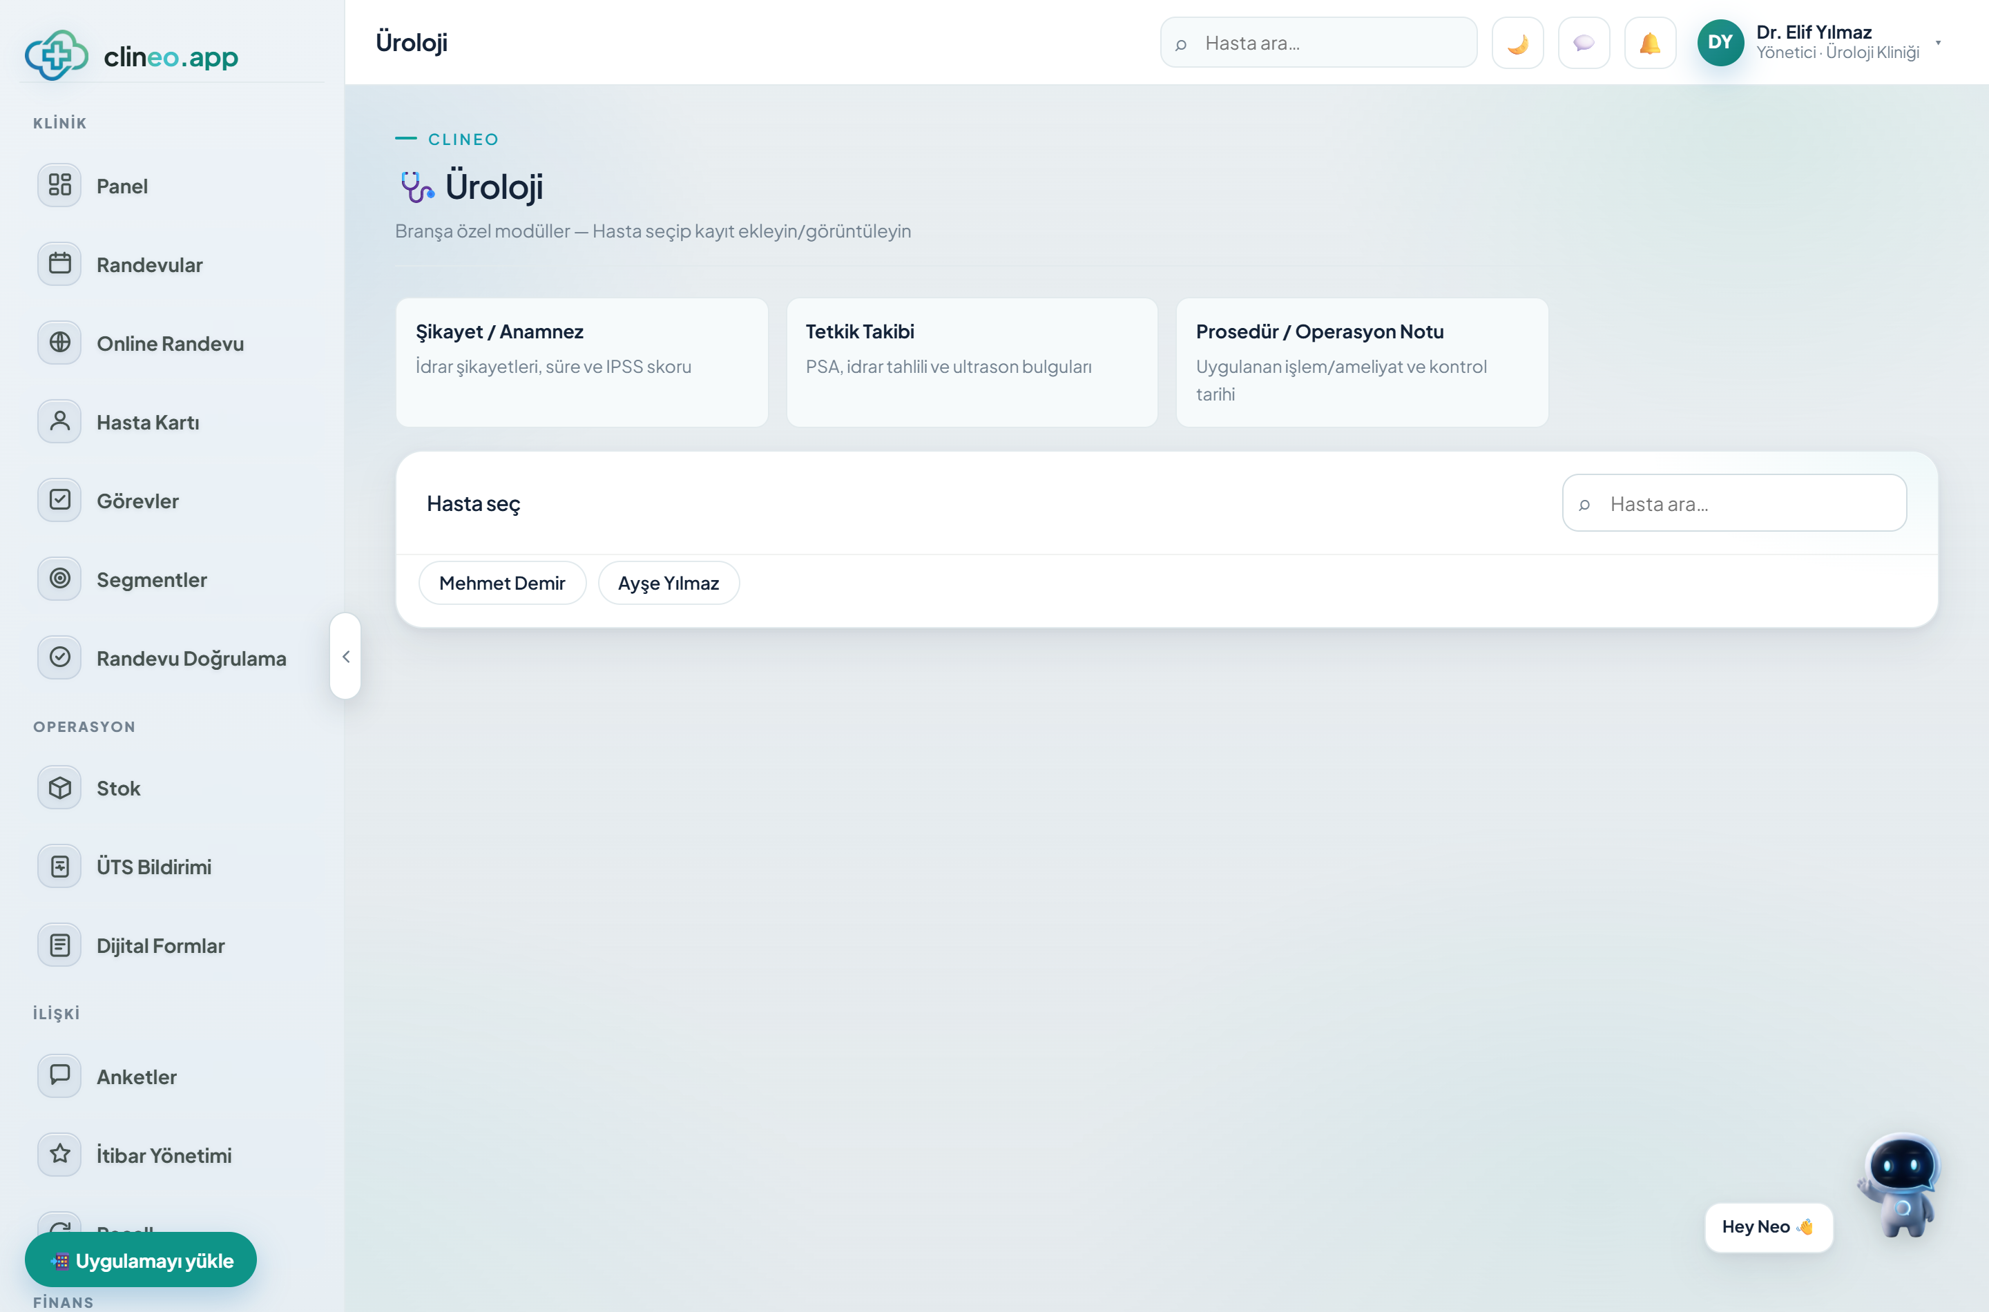This screenshot has height=1312, width=1989.
Task: Click the Uygulamayı yükle install button
Action: [141, 1260]
